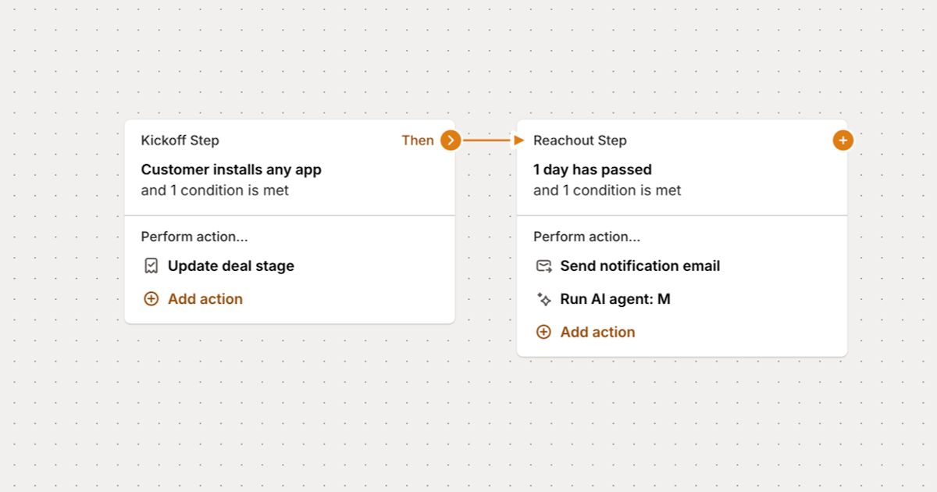Image resolution: width=937 pixels, height=492 pixels.
Task: Click the orange chevron next to Then
Action: (450, 141)
